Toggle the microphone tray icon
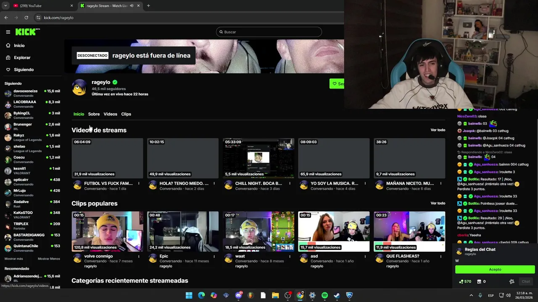Viewport: 538px width, 302px height. [480, 295]
